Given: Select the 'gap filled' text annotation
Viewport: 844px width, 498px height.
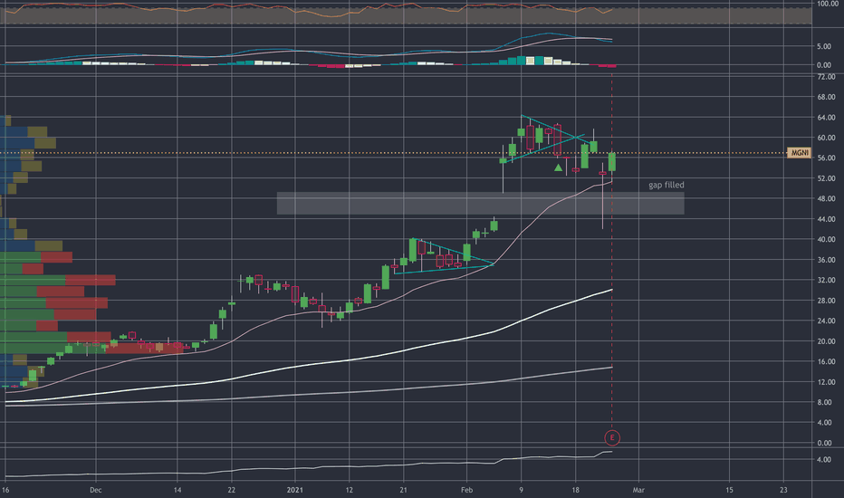Looking at the screenshot, I should (666, 185).
